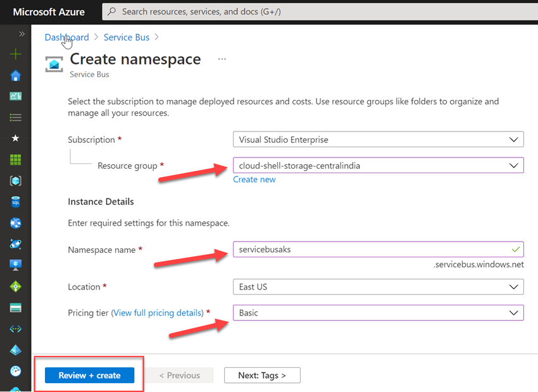The width and height of the screenshot is (538, 392).
Task: Click the Service Bus breadcrumb link
Action: pos(127,37)
